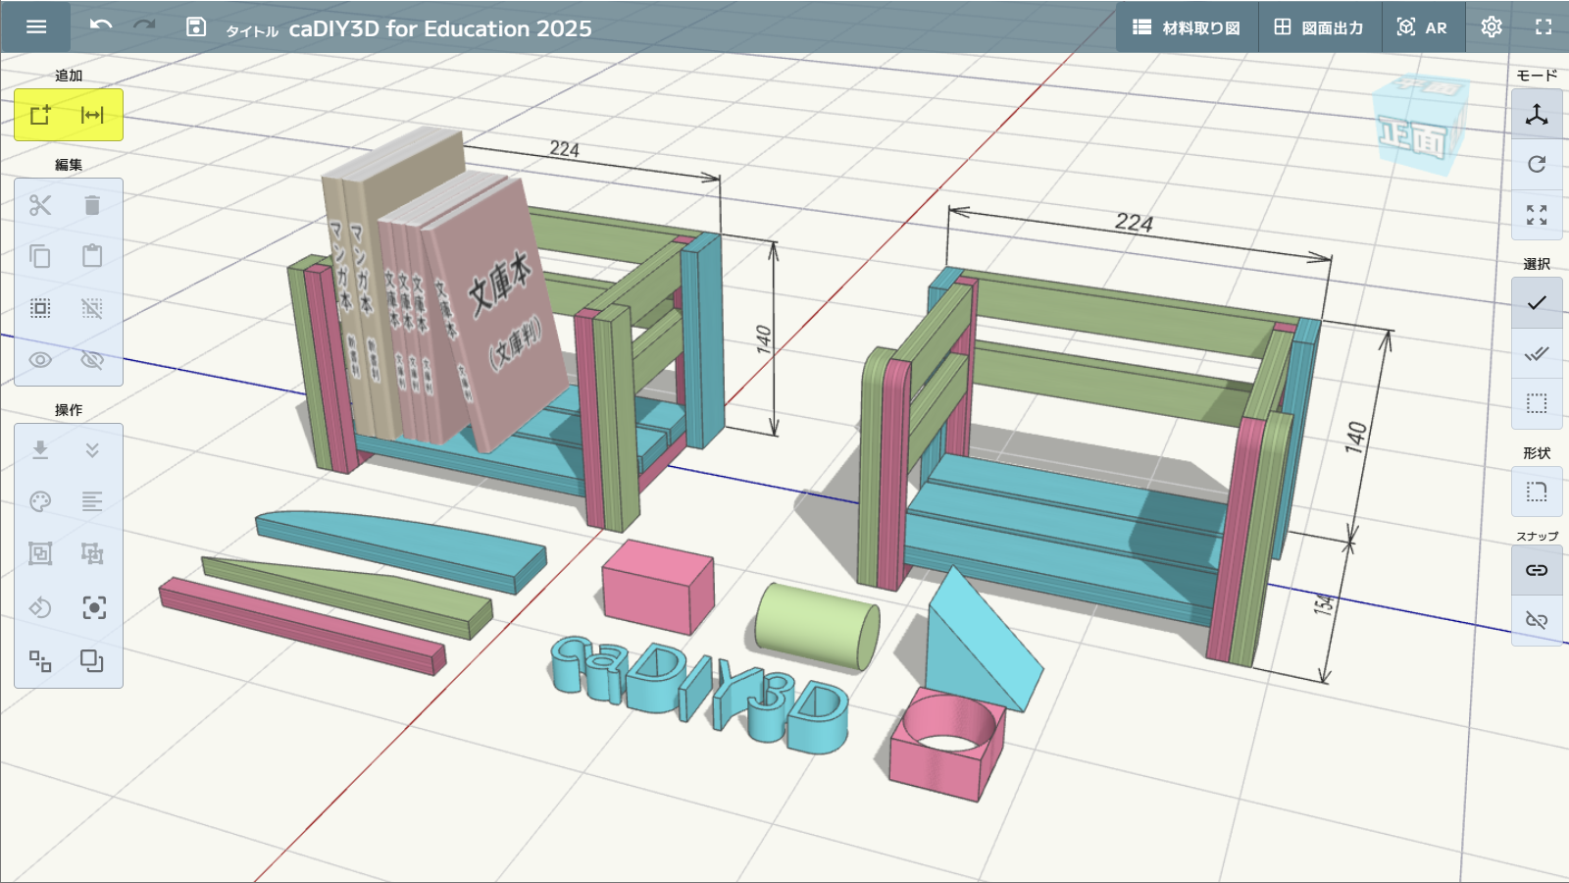Select the rotate mode tool
The image size is (1569, 883).
click(x=1537, y=164)
